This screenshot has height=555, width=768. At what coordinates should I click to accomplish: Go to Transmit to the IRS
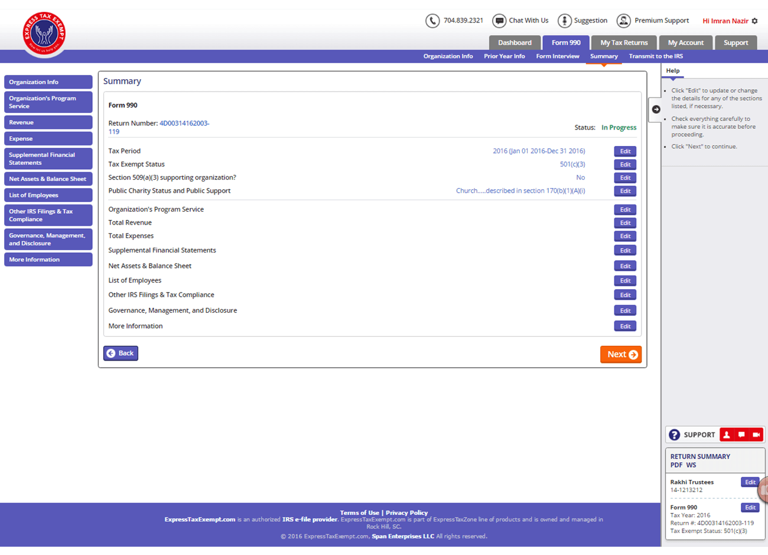point(656,56)
